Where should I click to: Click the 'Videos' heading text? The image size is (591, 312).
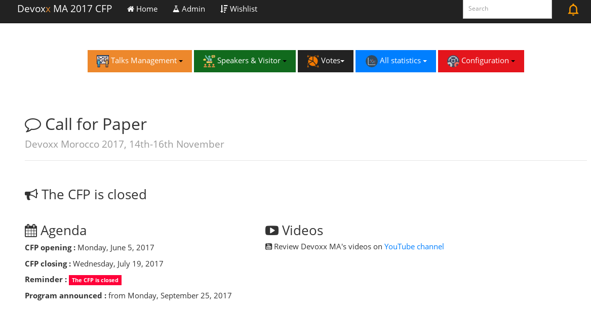coord(302,230)
